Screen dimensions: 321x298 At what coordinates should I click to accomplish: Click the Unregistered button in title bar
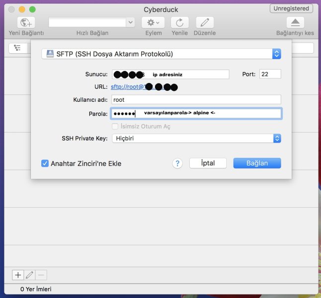pos(291,8)
